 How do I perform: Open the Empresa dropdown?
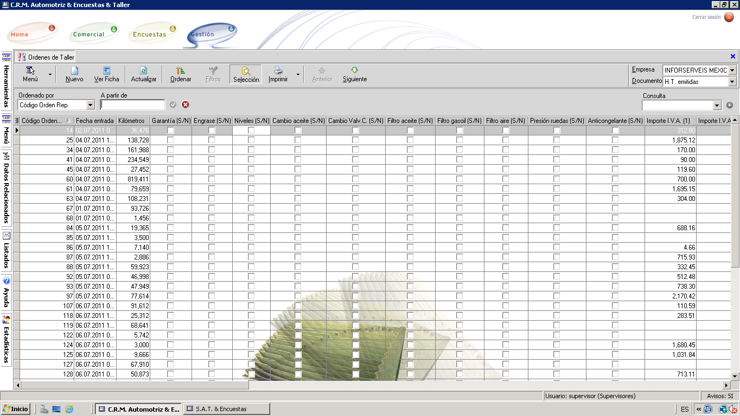(732, 70)
